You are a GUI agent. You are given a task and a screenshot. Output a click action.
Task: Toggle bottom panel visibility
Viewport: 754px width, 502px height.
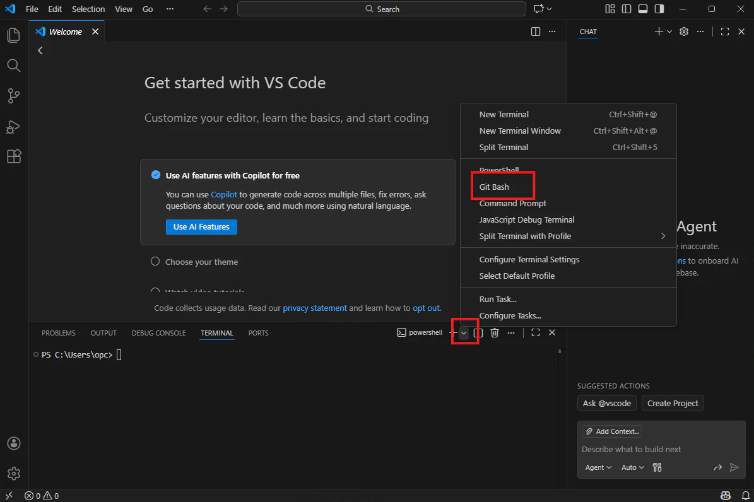tap(642, 9)
